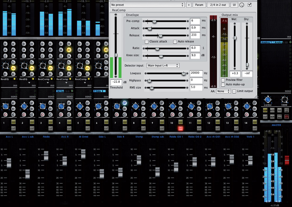Expand insert list arrow on track 5
The width and height of the screenshot is (292, 207).
pos(85,83)
